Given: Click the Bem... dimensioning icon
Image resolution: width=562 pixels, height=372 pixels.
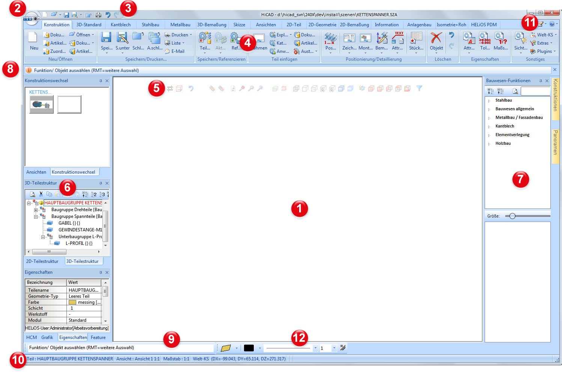Looking at the screenshot, I should point(382,37).
